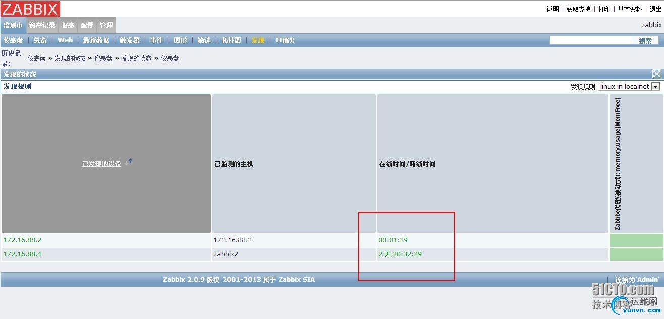
Task: Focus the search input field
Action: 591,41
